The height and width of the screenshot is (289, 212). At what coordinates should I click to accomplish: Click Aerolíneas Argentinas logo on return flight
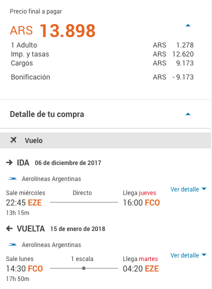(x=12, y=244)
